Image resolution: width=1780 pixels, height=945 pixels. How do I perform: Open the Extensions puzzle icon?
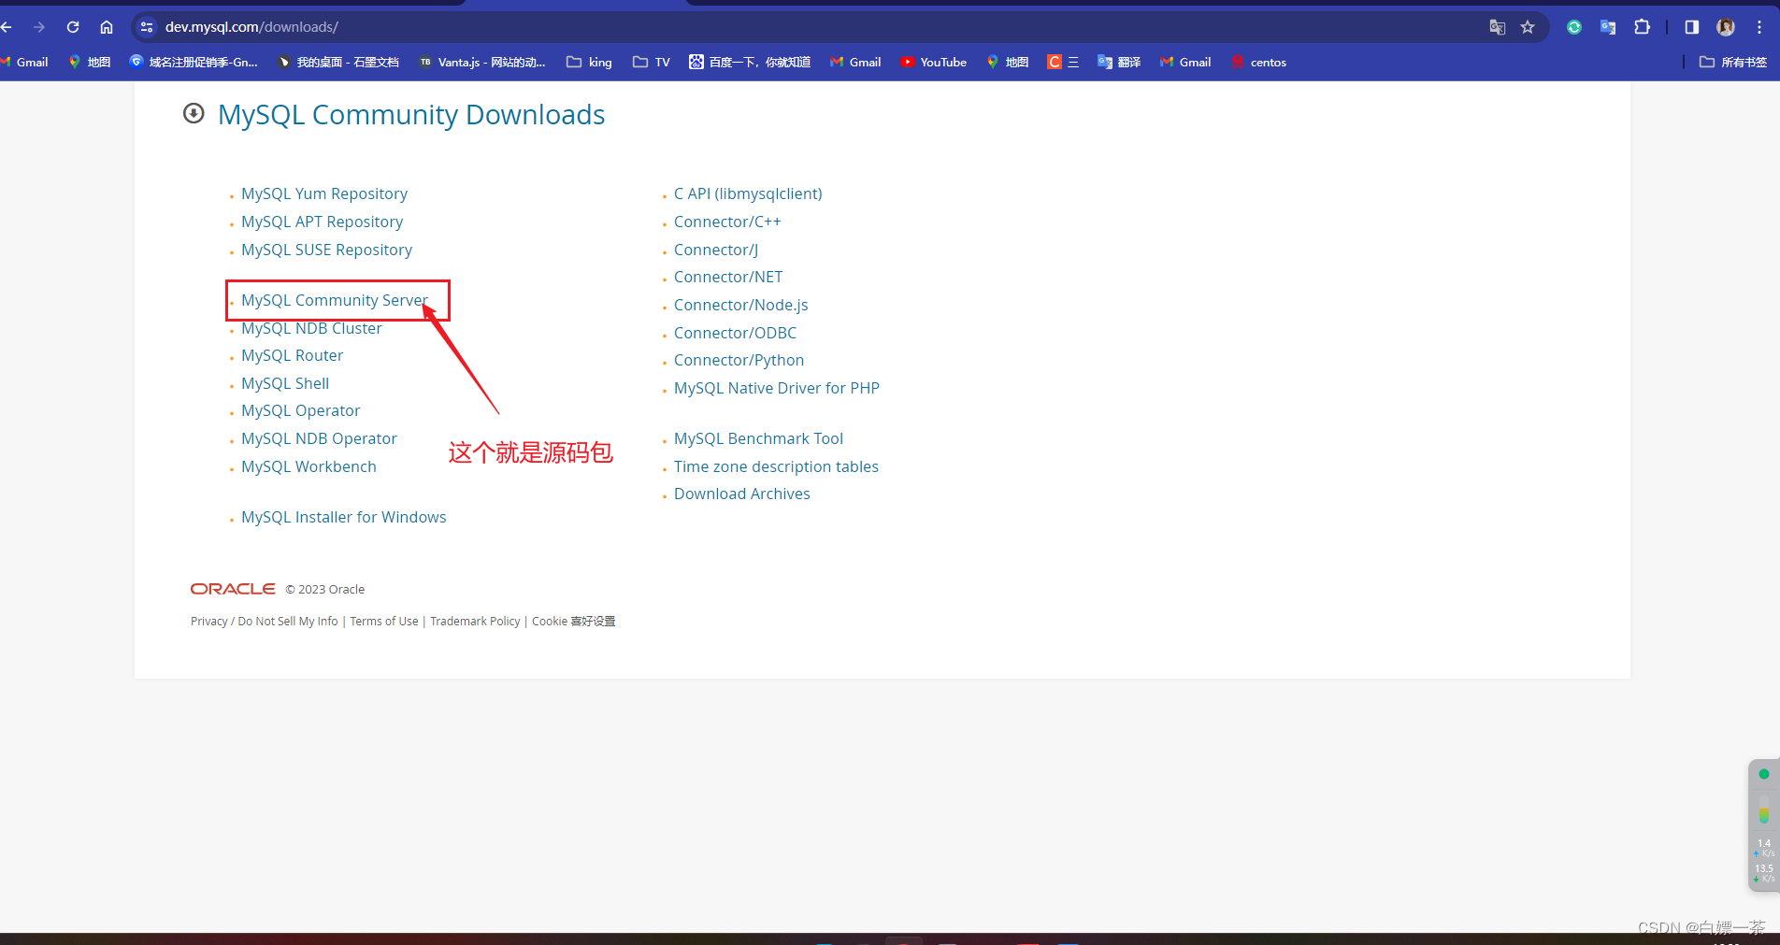coord(1642,27)
